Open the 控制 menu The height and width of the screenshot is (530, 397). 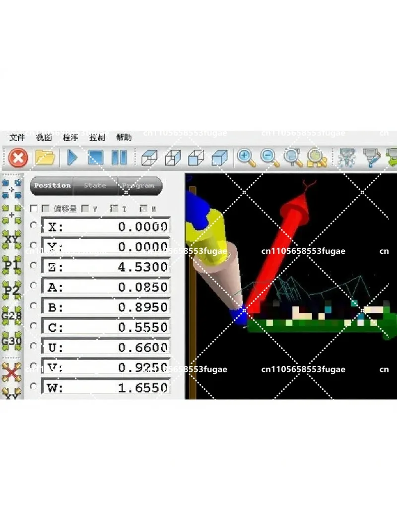[x=97, y=137]
